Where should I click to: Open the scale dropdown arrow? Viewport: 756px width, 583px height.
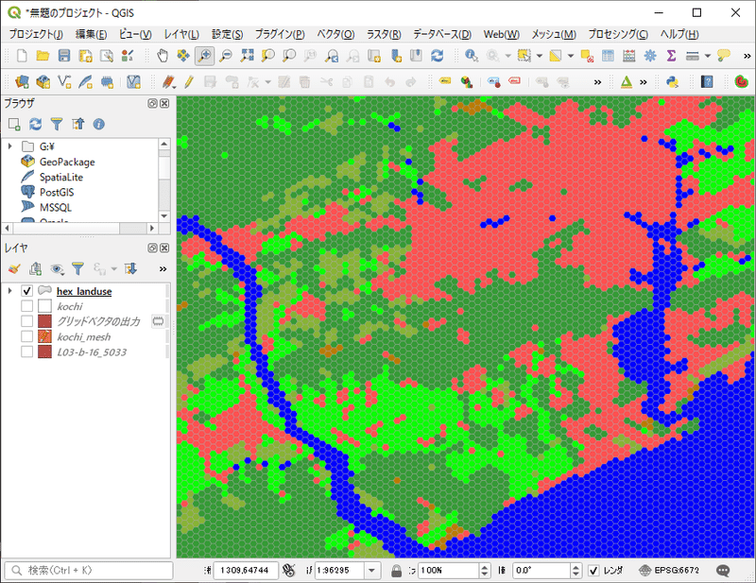[x=371, y=571]
